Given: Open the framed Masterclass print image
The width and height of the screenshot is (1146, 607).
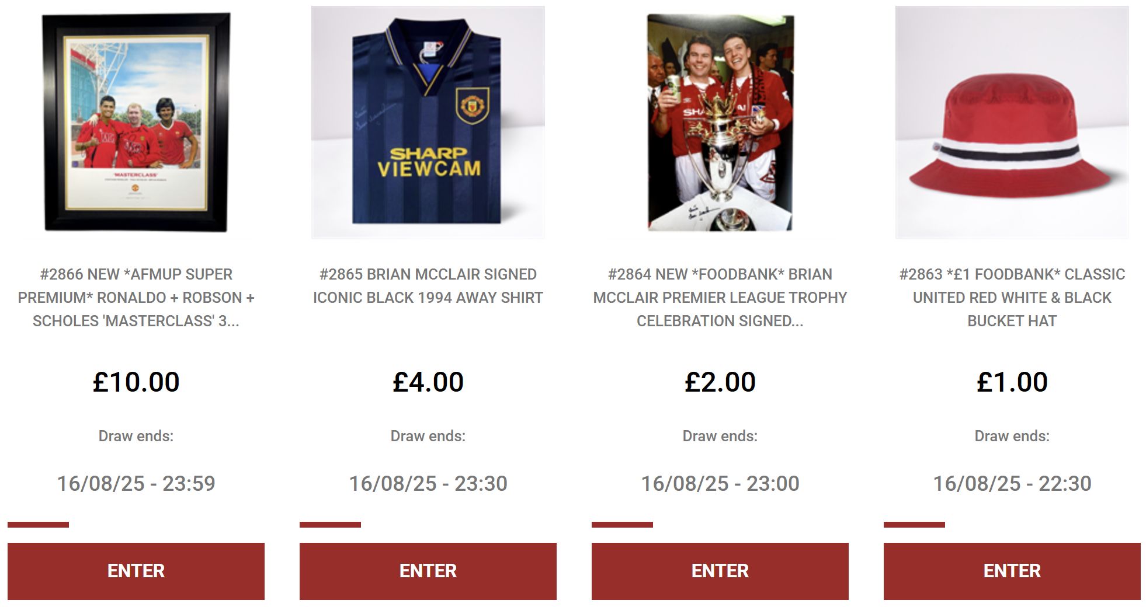Looking at the screenshot, I should 136,123.
